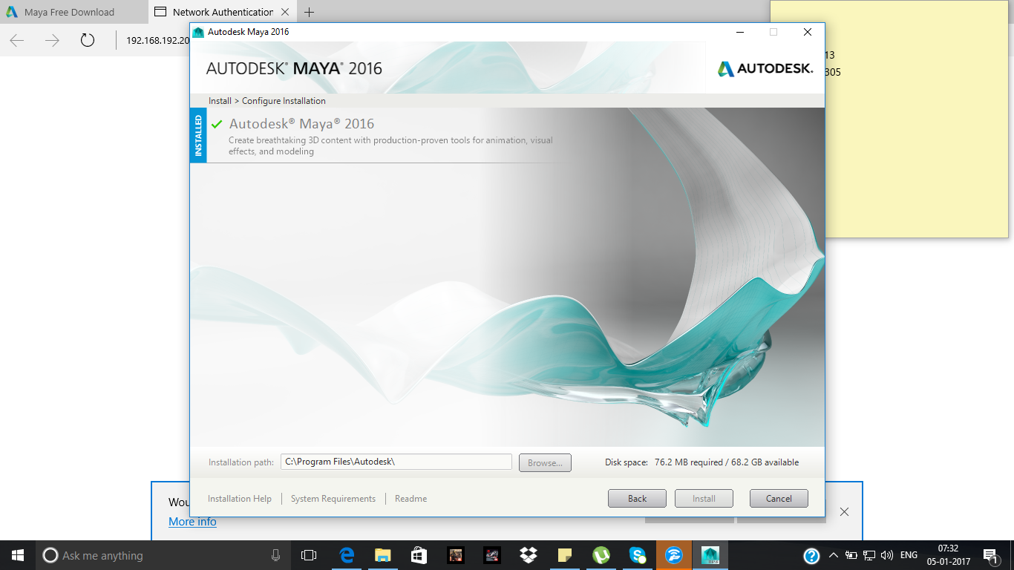Open the More info link
The image size is (1014, 570).
(x=192, y=522)
